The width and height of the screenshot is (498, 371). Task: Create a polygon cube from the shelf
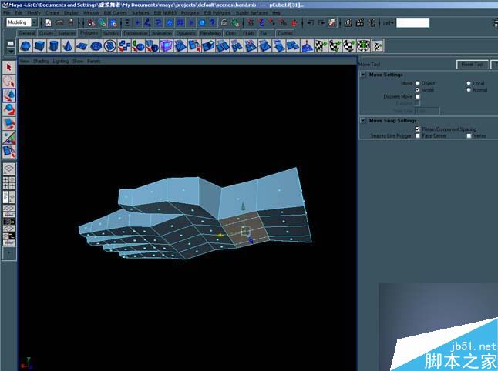point(39,45)
